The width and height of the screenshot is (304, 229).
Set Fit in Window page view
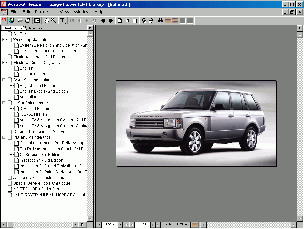127,20
